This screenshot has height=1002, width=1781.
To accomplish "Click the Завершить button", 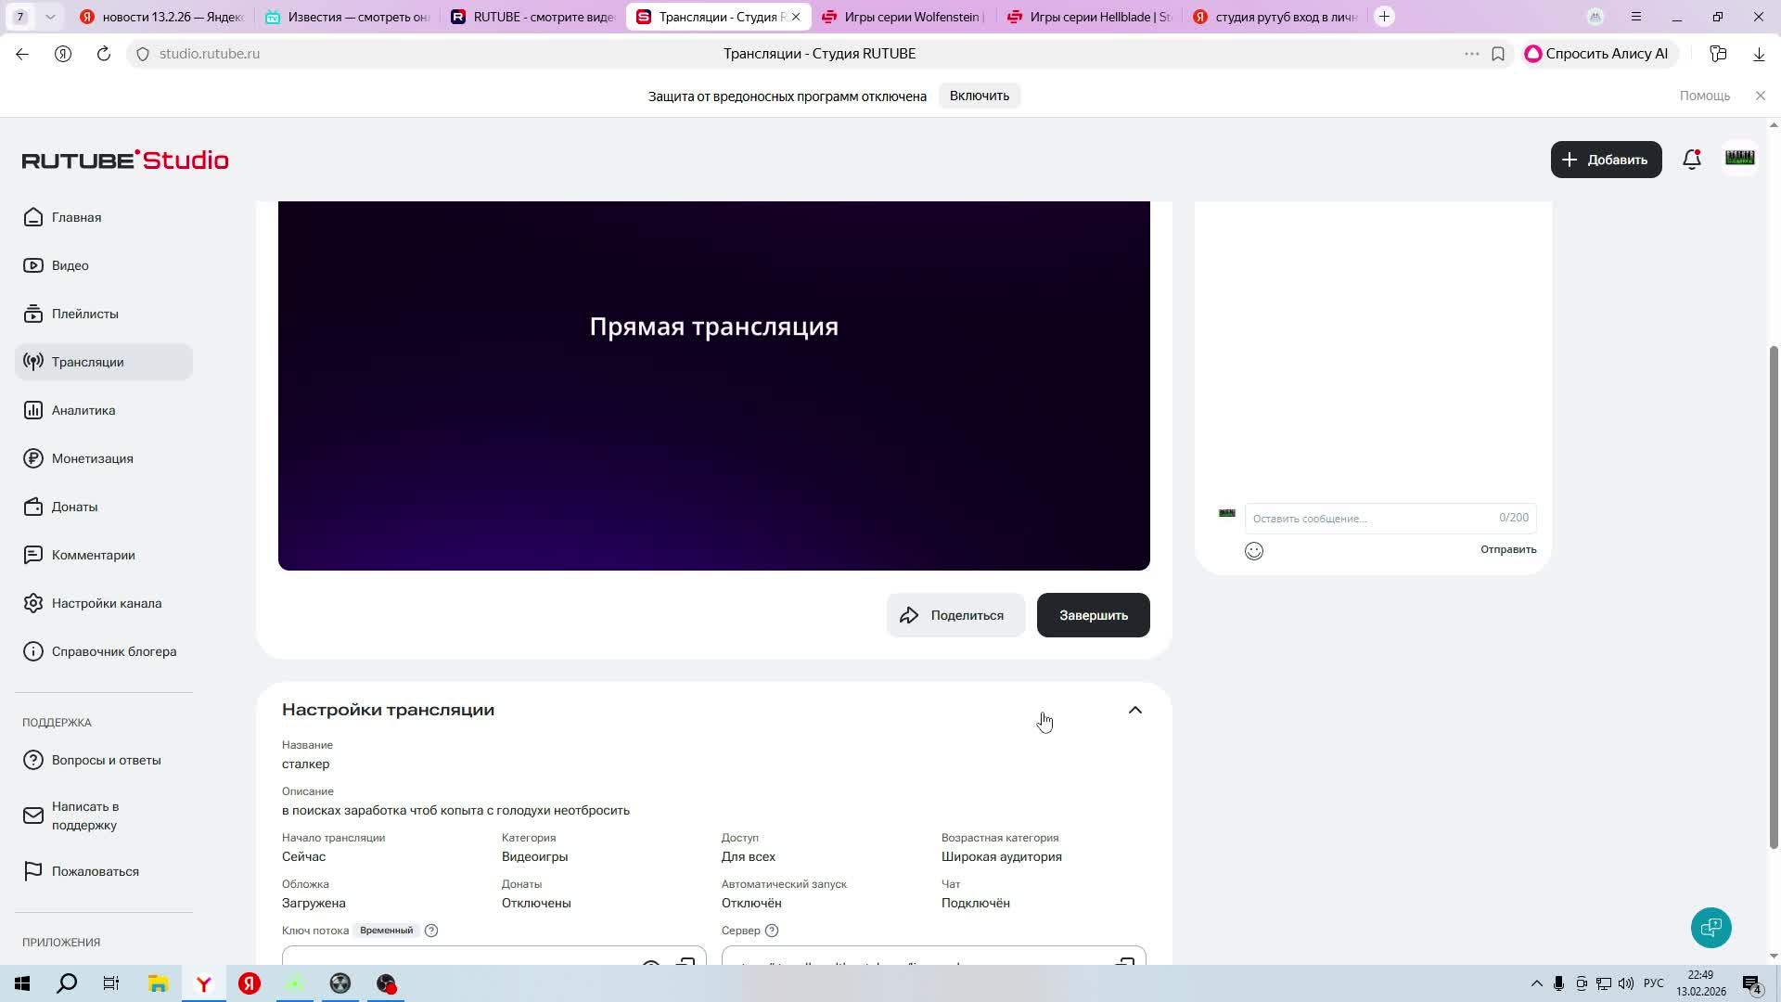I will coord(1093,615).
